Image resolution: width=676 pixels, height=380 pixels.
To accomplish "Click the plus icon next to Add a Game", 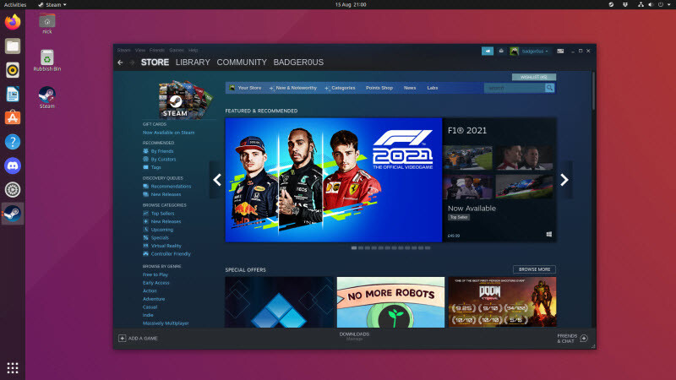I will 122,339.
